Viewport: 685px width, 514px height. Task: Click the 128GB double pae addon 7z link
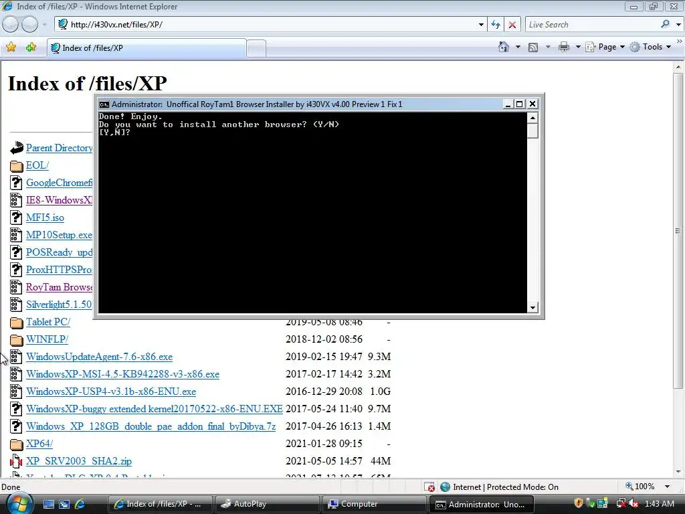coord(151,426)
